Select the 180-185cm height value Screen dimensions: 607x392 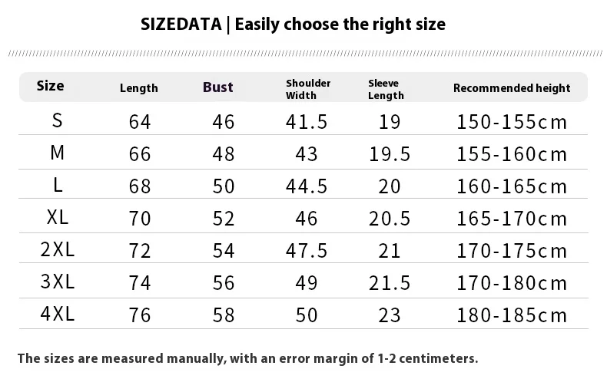[512, 315]
